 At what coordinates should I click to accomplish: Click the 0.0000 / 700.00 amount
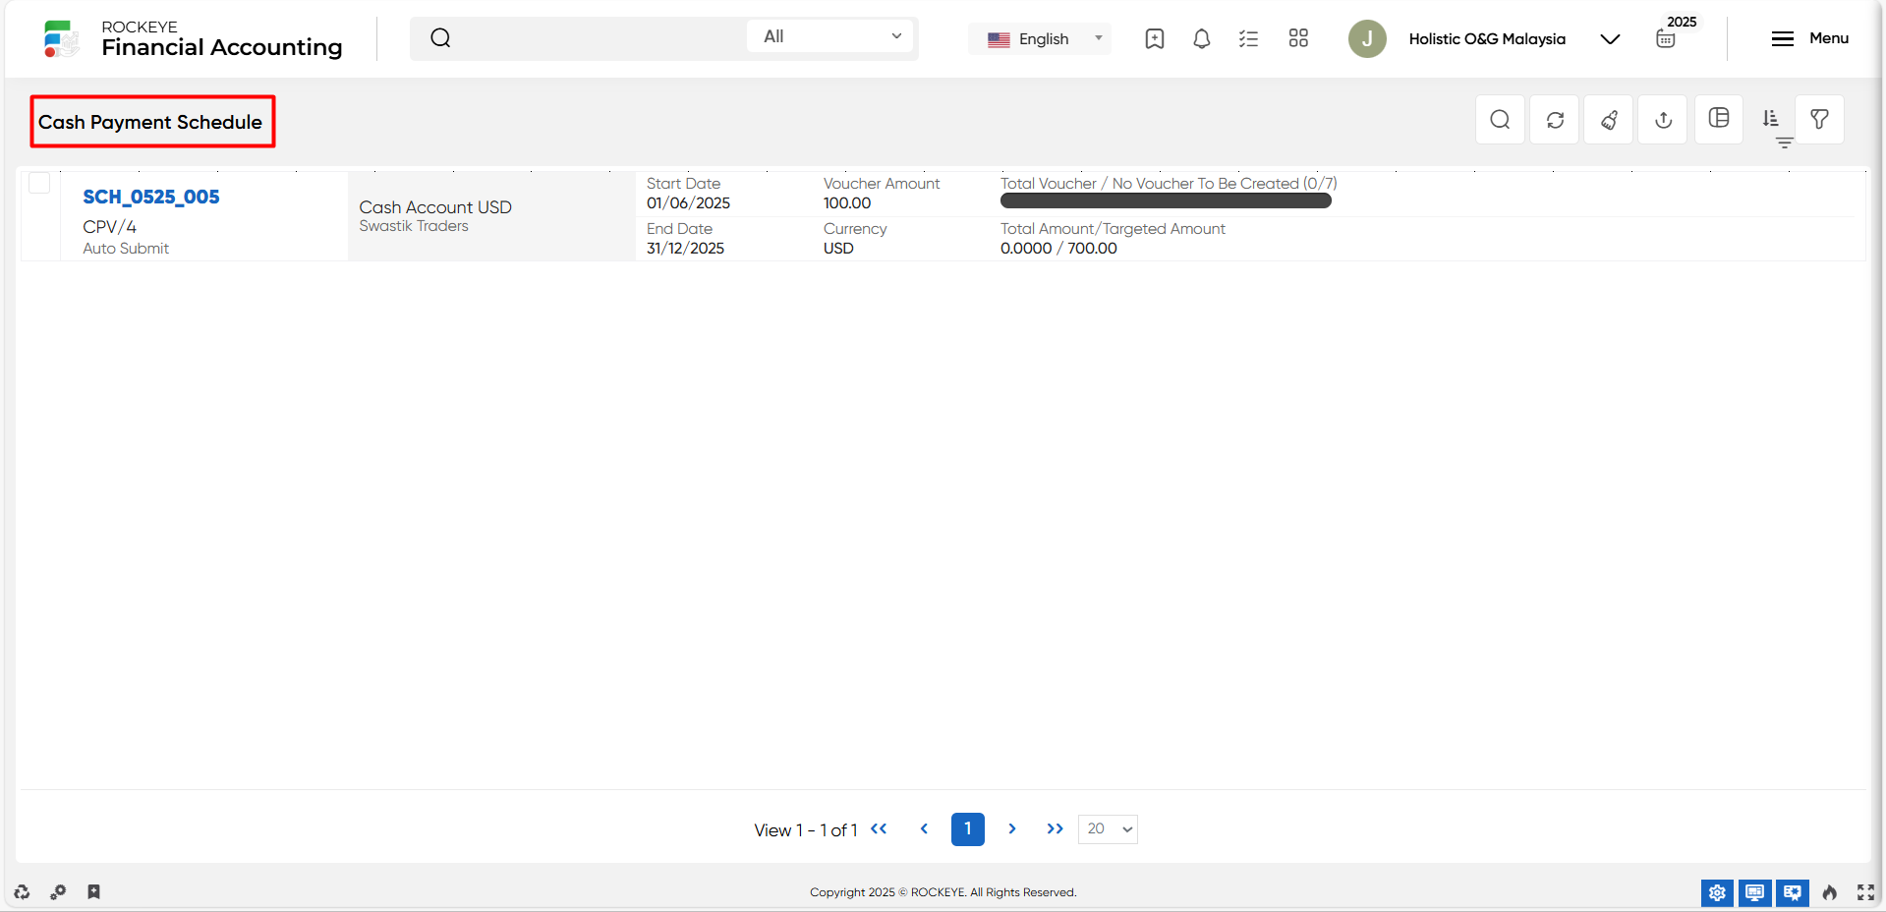click(x=1058, y=249)
